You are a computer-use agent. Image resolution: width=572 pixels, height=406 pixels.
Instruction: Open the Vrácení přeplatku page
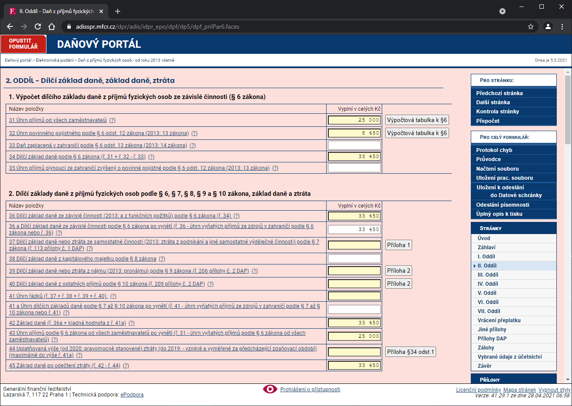499,320
